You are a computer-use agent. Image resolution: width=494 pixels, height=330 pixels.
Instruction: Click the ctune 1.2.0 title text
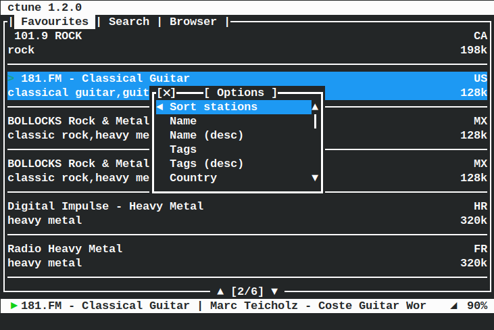pos(45,7)
